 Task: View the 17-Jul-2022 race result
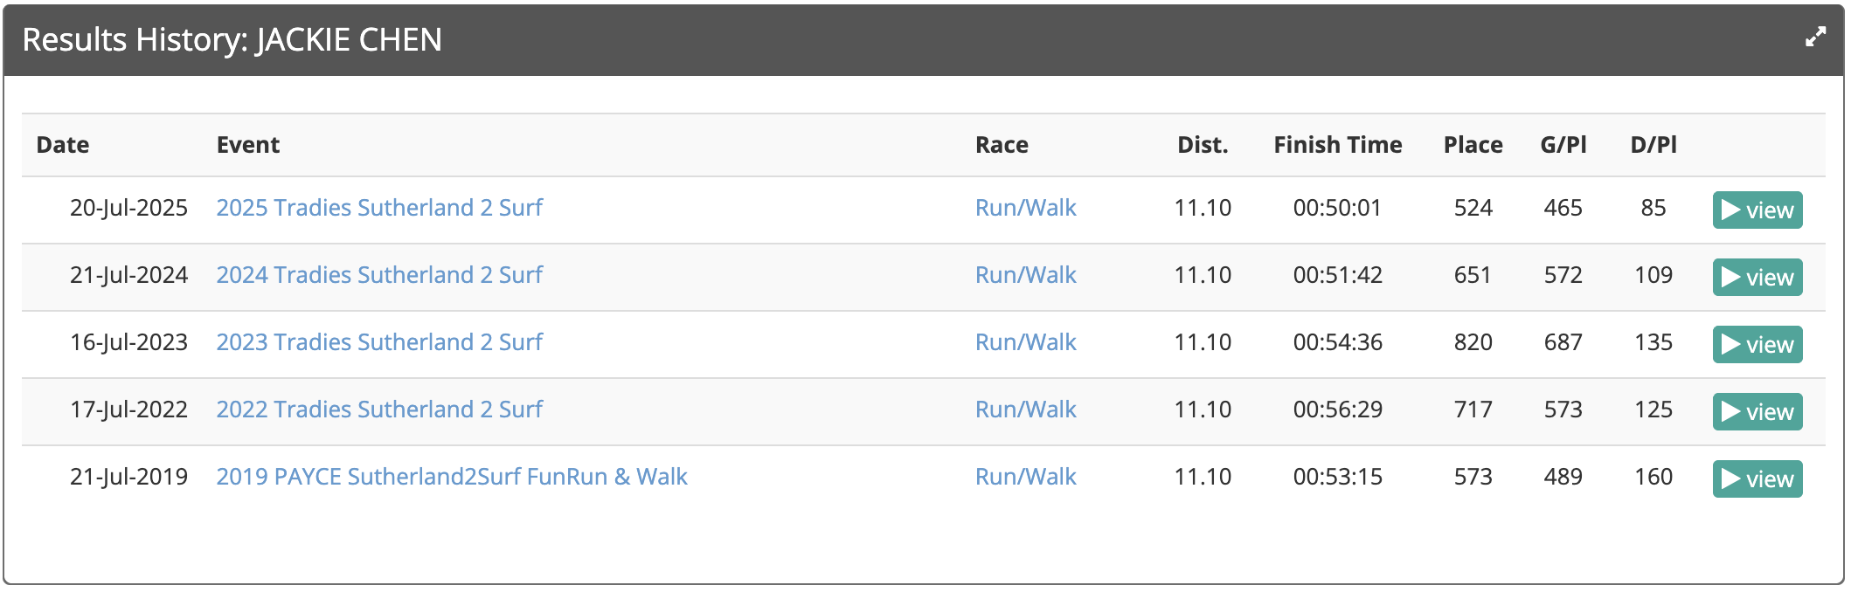[1757, 411]
